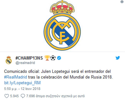Open the 7.696 άτομα συζητούν conversation link
The image size is (125, 101).
55,96
